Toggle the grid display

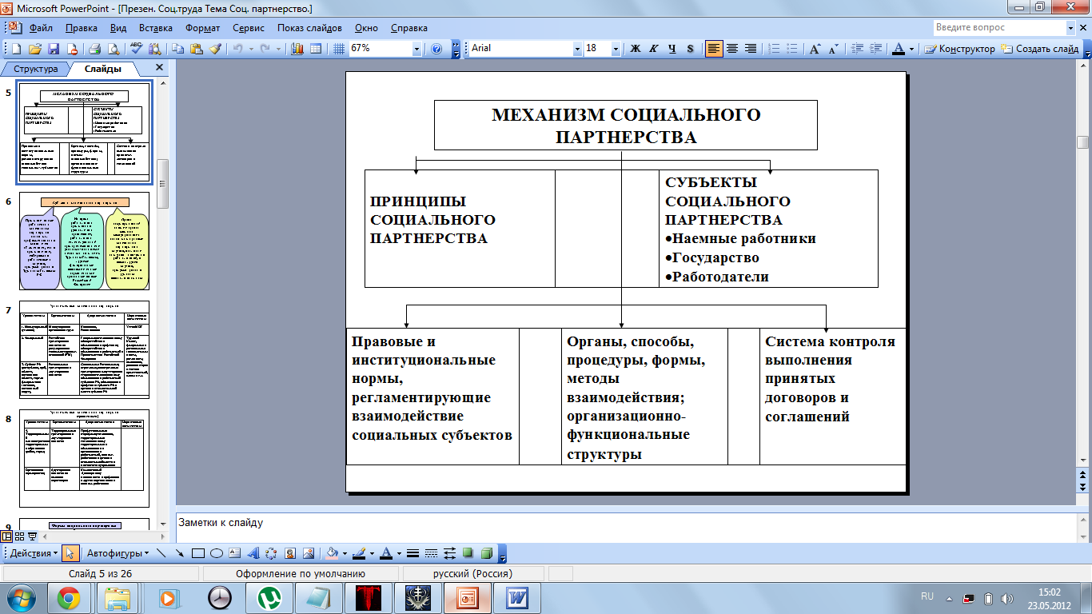(x=339, y=48)
